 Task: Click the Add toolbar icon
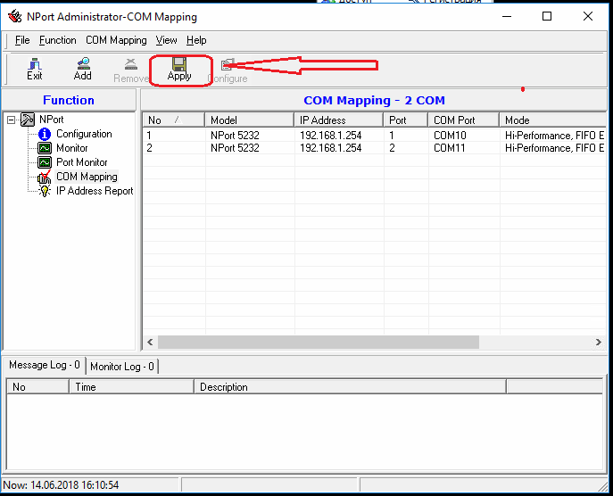82,69
